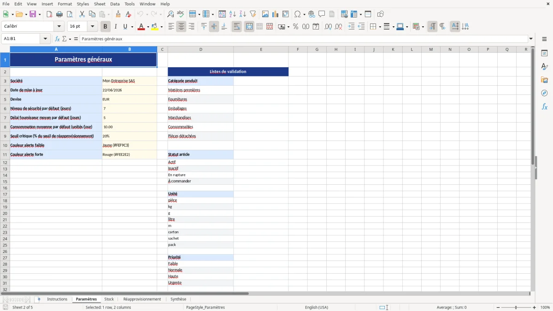Click the Insert Hyperlink icon

click(312, 14)
